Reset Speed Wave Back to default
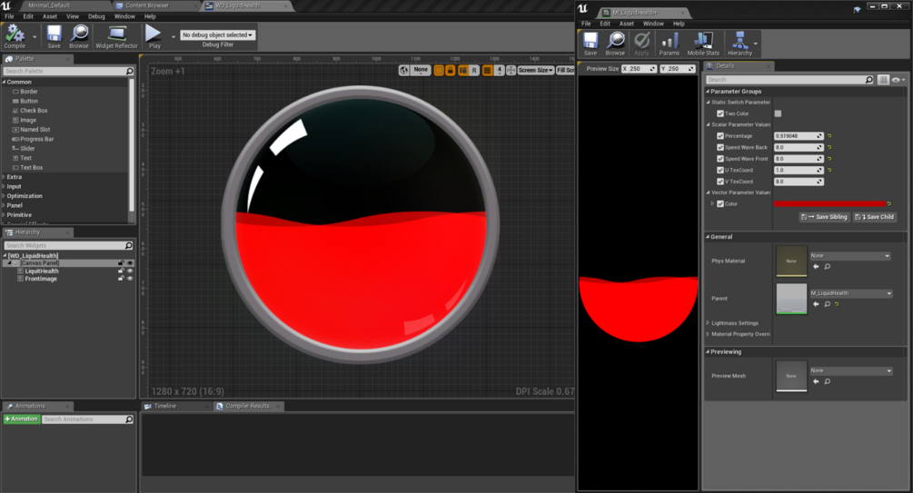Image resolution: width=913 pixels, height=493 pixels. point(829,147)
